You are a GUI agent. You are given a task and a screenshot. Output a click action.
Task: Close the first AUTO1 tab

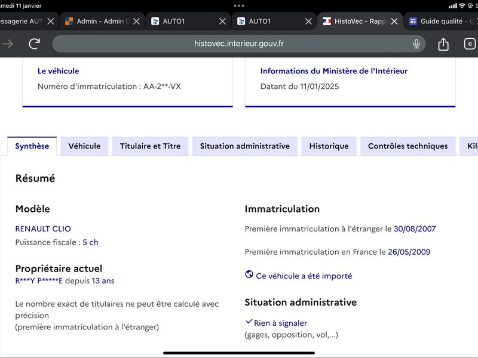point(222,21)
